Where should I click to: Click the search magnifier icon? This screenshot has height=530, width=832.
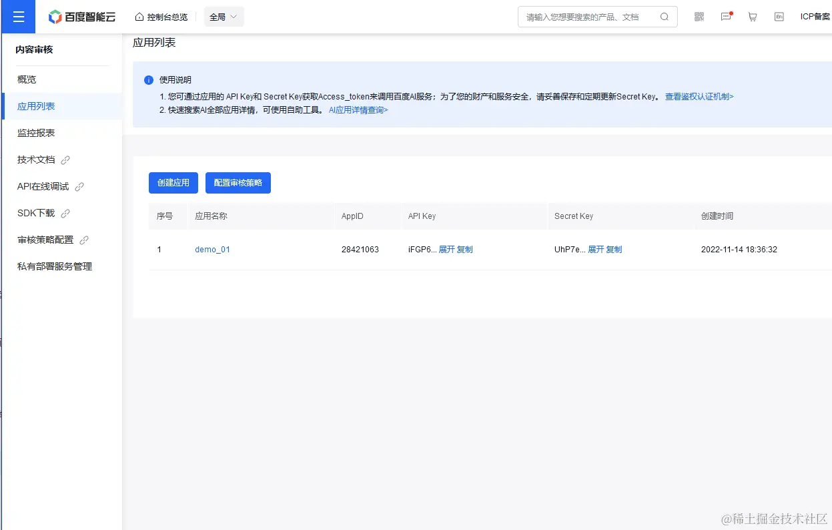point(665,17)
